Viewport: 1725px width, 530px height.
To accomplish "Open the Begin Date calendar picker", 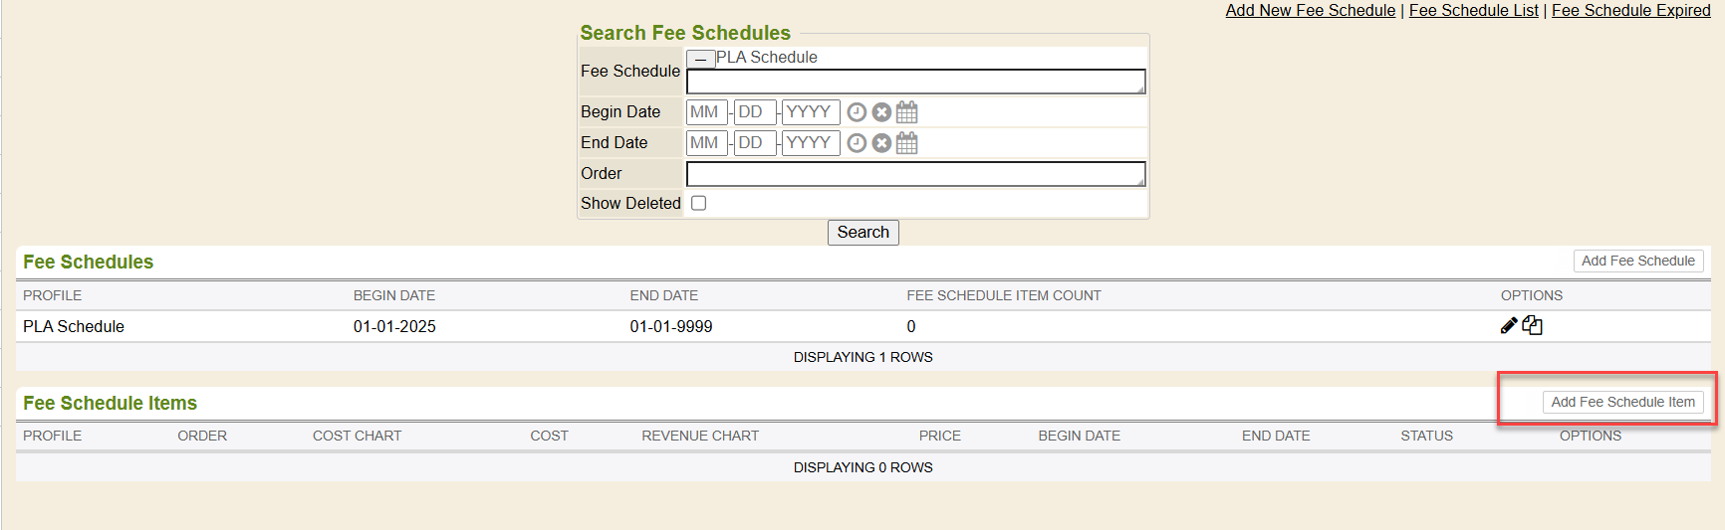I will pos(906,112).
